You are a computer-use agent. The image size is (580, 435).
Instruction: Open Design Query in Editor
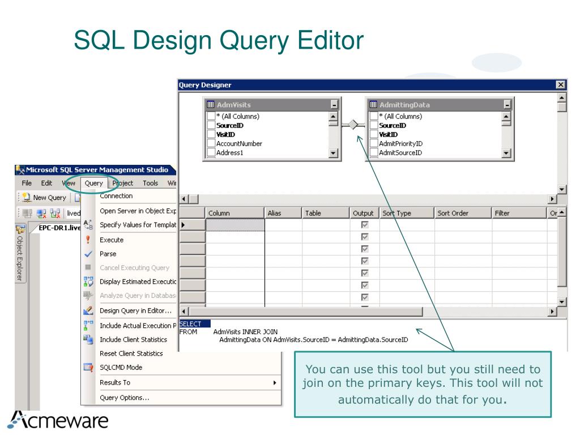click(x=136, y=311)
